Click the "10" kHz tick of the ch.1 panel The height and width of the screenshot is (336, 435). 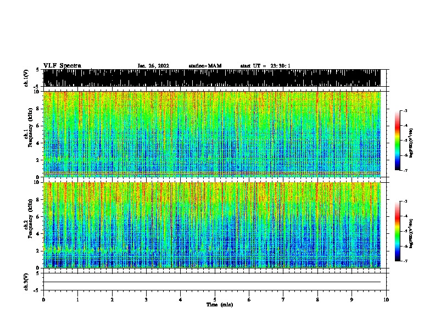(x=37, y=92)
